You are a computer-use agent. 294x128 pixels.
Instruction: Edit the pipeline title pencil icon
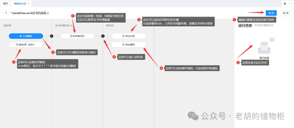48,13
